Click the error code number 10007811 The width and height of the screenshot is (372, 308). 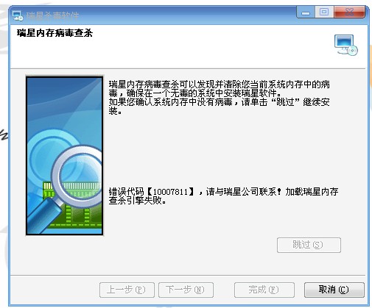pos(170,192)
